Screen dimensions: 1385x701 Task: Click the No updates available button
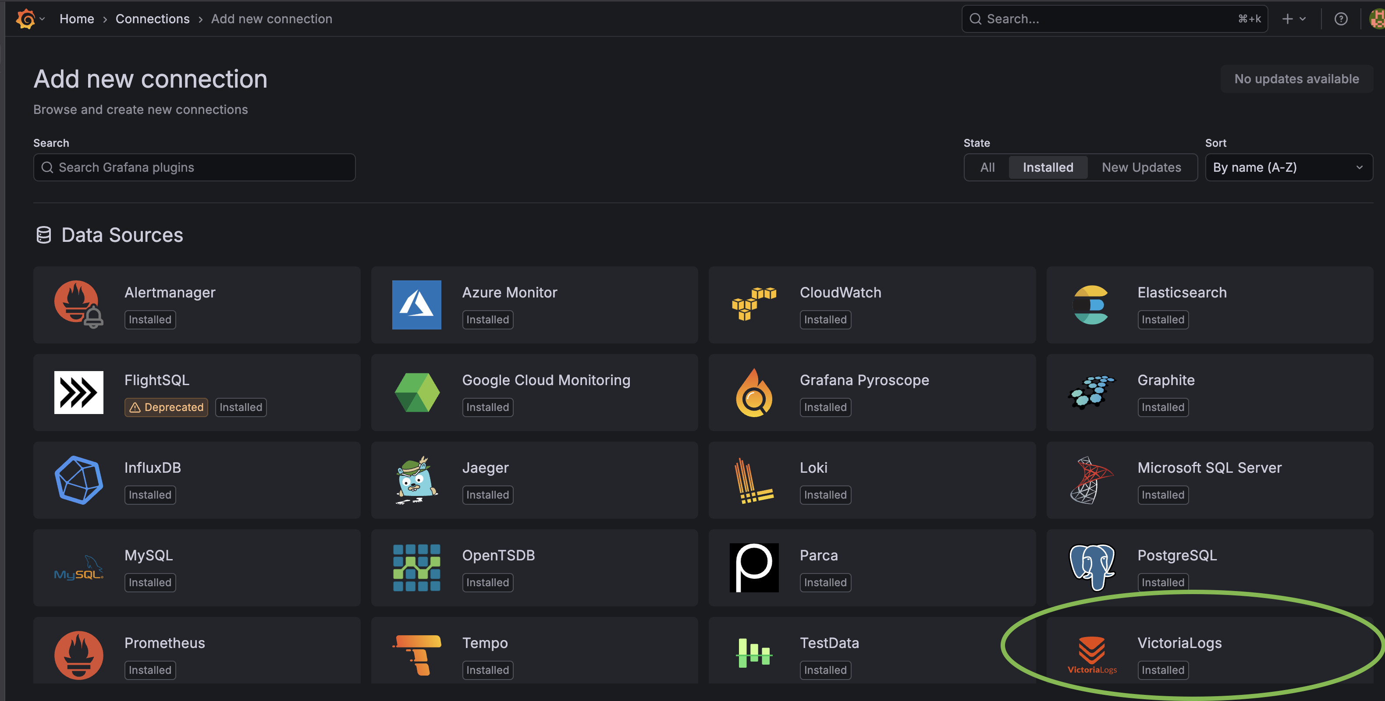click(x=1296, y=78)
